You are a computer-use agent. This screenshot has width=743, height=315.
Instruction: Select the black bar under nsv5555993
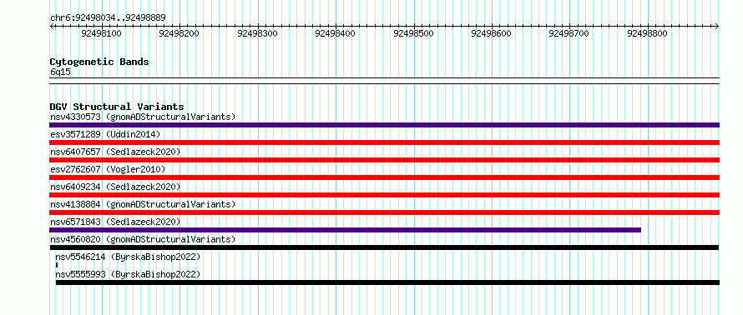[x=387, y=282]
